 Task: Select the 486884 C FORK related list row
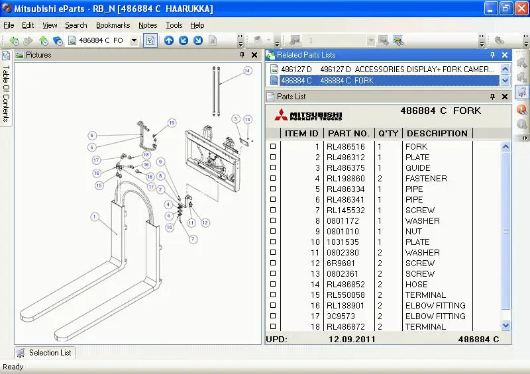pos(384,80)
